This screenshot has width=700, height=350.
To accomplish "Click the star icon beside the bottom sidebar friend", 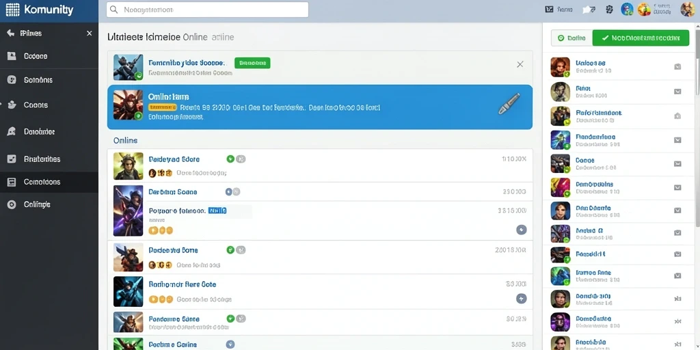I will (x=677, y=345).
